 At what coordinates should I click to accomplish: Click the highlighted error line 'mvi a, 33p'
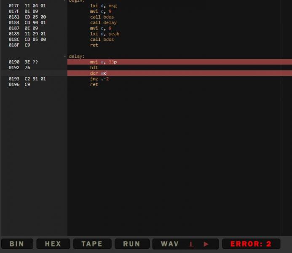click(x=103, y=62)
